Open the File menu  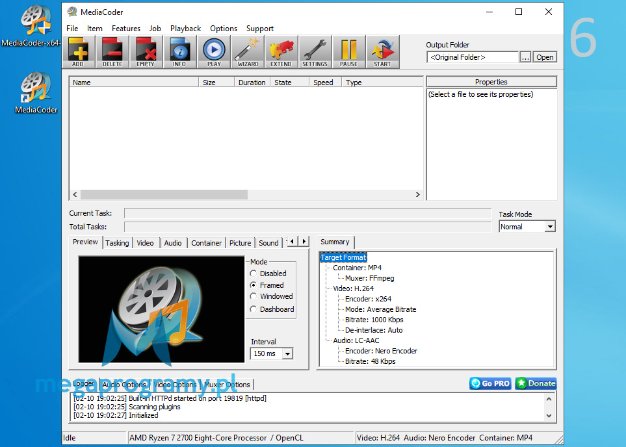(x=72, y=29)
